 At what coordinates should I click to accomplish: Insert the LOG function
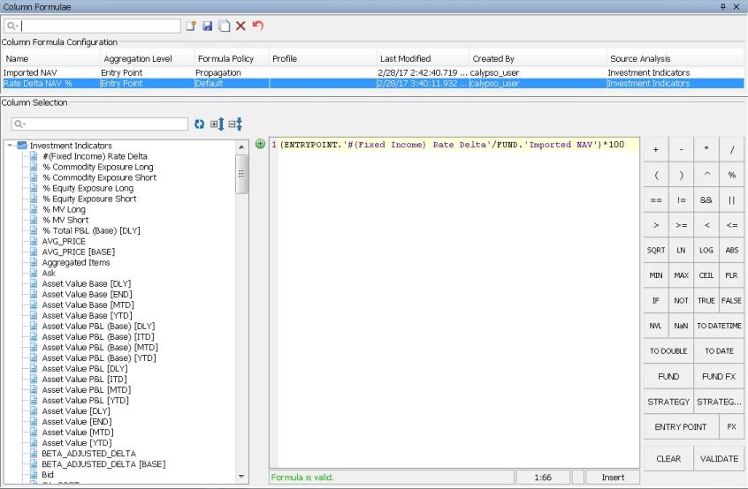[x=706, y=250]
